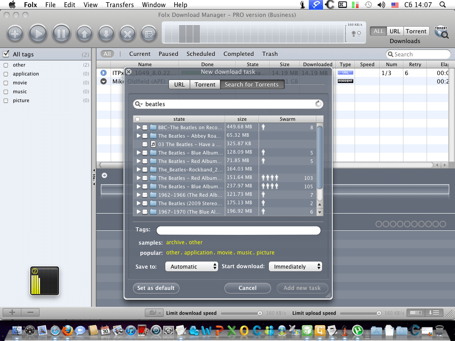Open Firefox from the Dock

pos(68,330)
